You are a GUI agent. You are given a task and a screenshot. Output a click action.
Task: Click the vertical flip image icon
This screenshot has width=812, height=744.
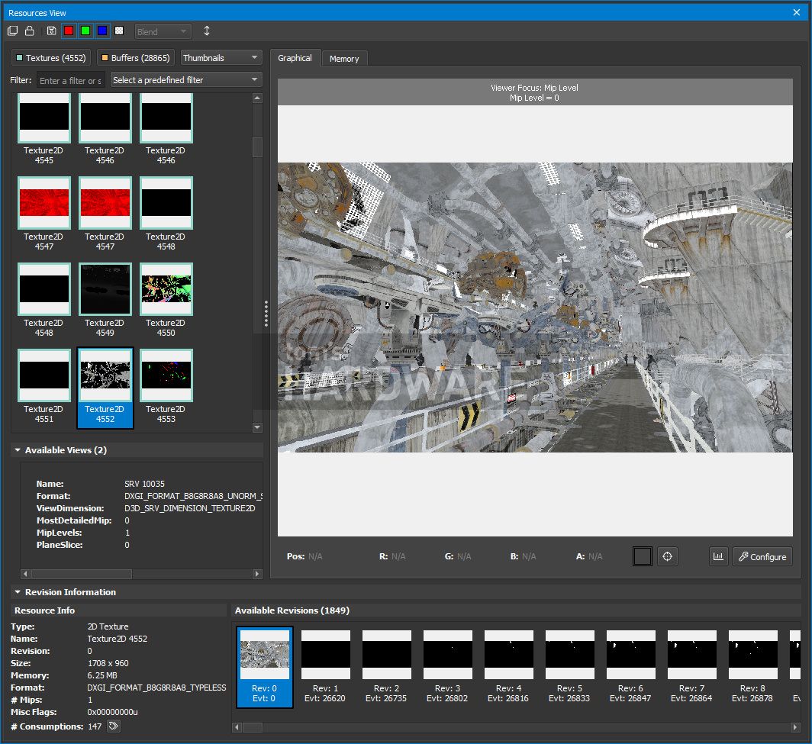[x=206, y=31]
